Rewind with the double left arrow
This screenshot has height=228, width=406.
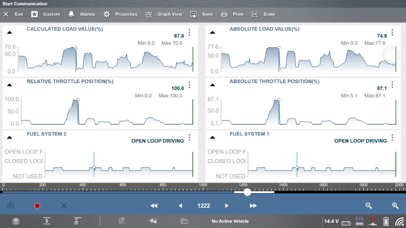tap(154, 206)
